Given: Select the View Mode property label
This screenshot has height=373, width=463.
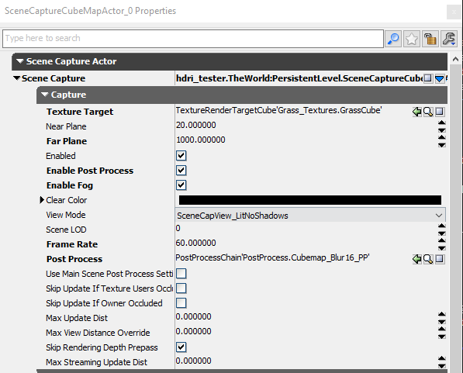Looking at the screenshot, I should [x=66, y=215].
